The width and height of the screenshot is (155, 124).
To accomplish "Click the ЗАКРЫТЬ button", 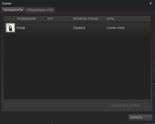I will point(140,118).
